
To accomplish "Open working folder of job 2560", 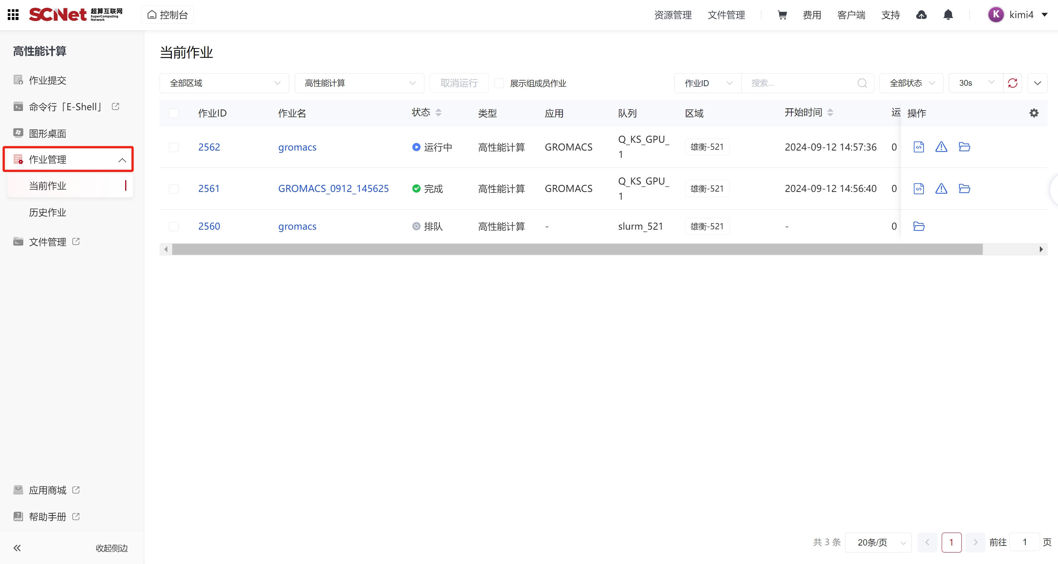I will (918, 226).
